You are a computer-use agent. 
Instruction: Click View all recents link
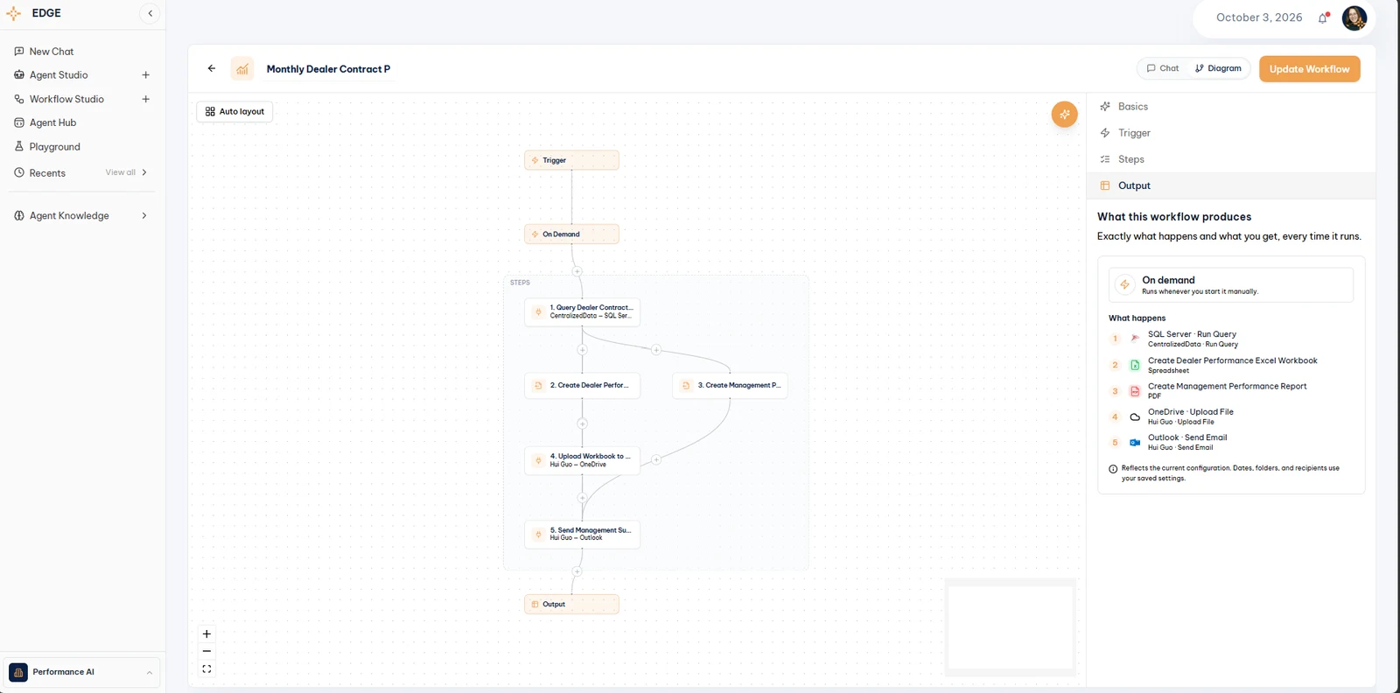pos(126,172)
